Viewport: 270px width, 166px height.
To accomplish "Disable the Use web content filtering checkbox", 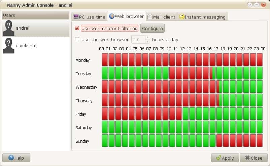I will (x=77, y=28).
